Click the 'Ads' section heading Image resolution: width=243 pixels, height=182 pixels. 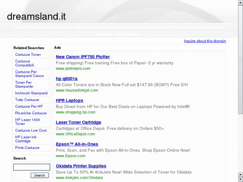pos(57,47)
